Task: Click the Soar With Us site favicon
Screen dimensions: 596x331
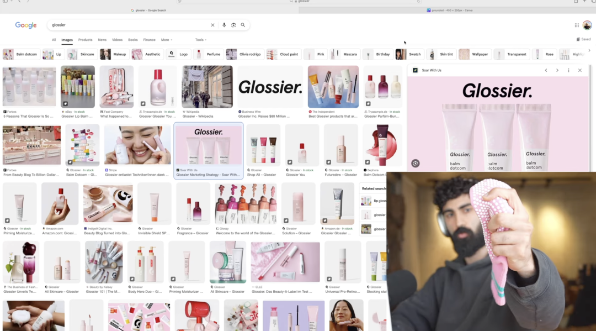Action: pyautogui.click(x=415, y=70)
